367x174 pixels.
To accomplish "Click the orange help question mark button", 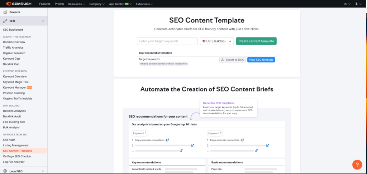I will pyautogui.click(x=357, y=164).
